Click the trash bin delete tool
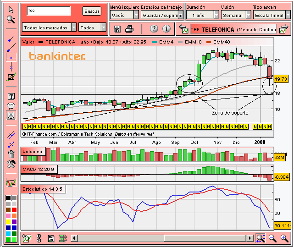This screenshot has height=247, width=294. point(11,154)
